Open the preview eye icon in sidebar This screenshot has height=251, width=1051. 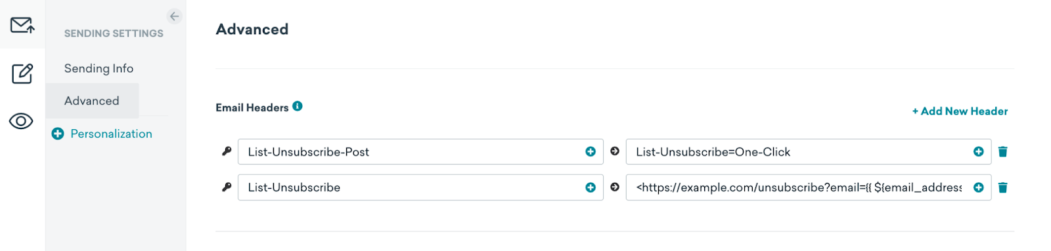(21, 121)
